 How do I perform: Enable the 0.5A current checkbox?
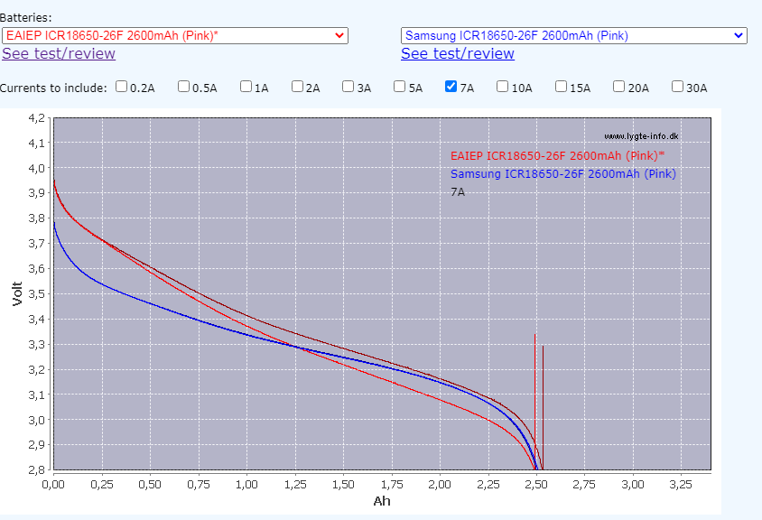[183, 87]
